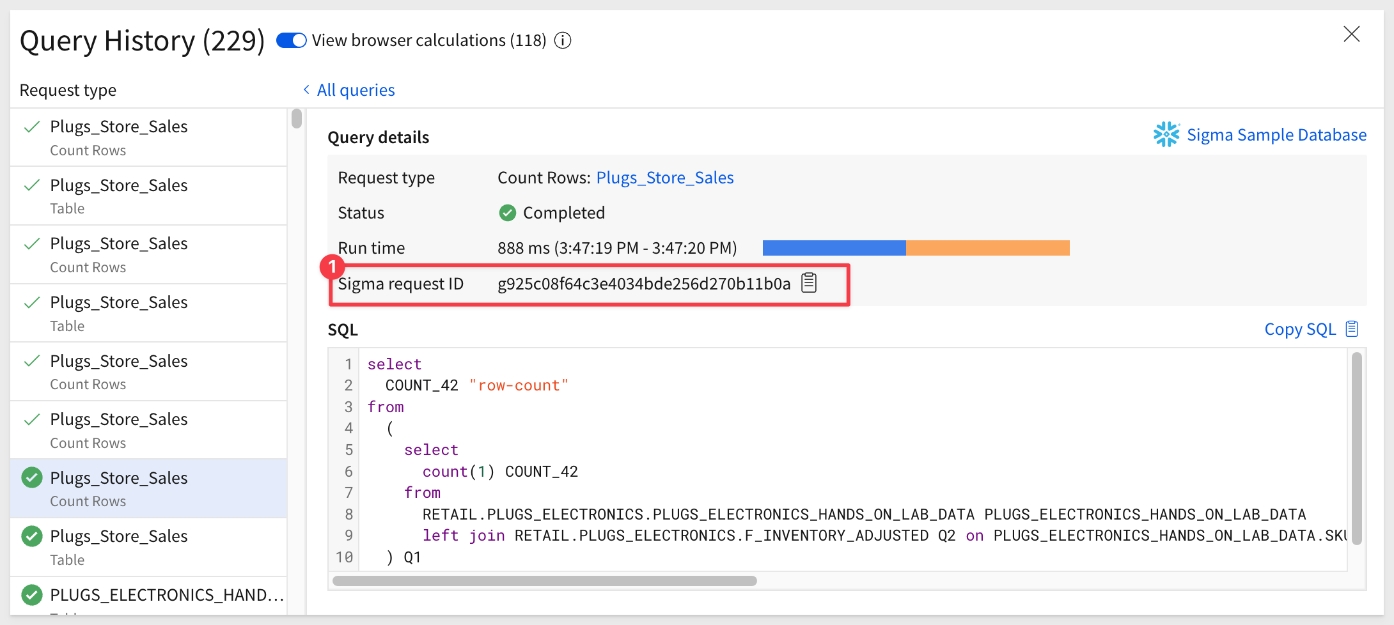
Task: Open Sigma Sample Database link
Action: (x=1276, y=135)
